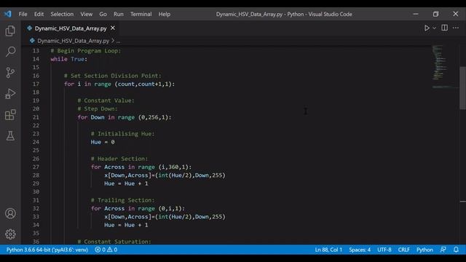Click the '# Constant Value:' comment
The image size is (466, 262).
click(x=106, y=100)
